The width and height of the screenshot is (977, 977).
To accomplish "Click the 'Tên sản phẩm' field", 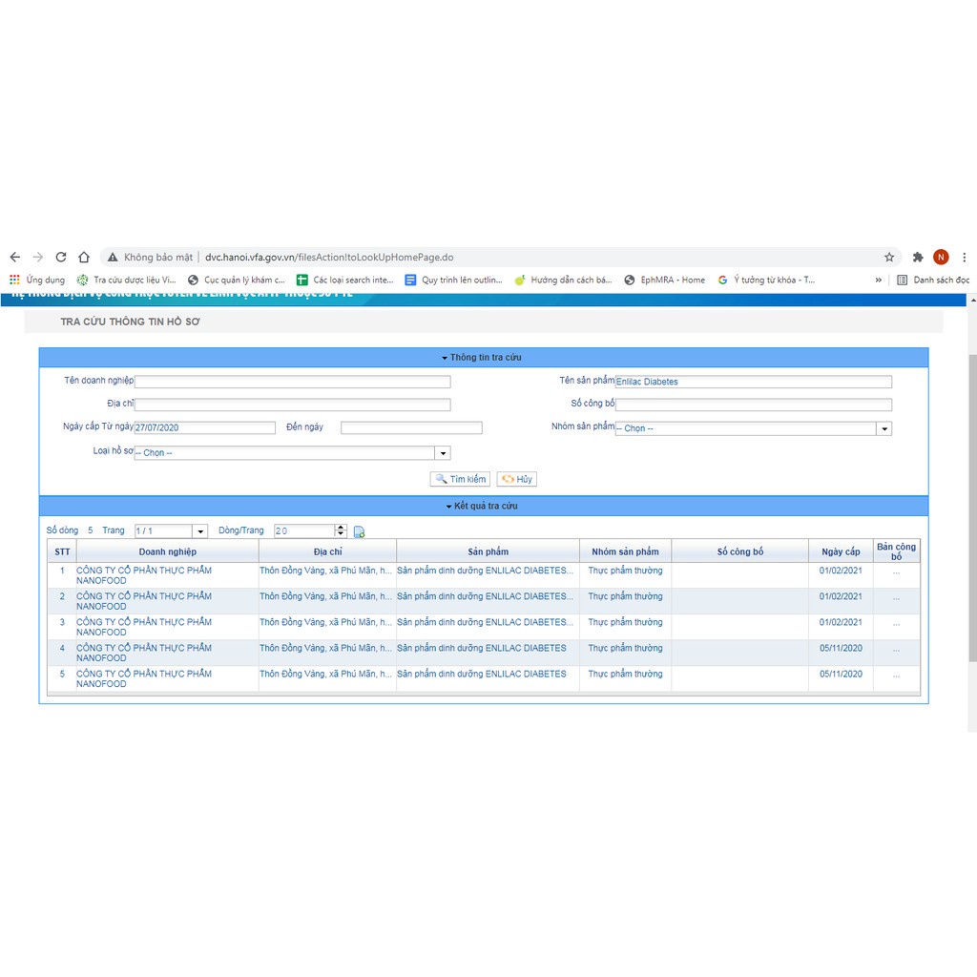I will (x=754, y=382).
